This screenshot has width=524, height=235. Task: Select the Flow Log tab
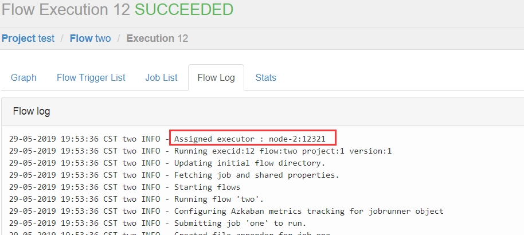click(x=216, y=77)
